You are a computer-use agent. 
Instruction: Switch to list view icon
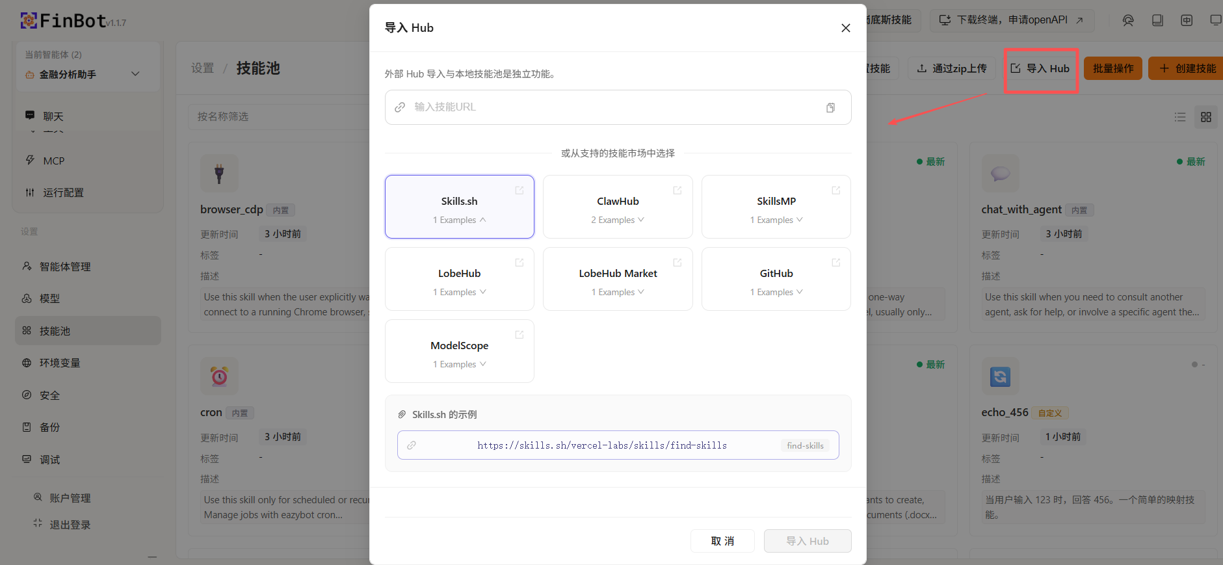(x=1180, y=117)
